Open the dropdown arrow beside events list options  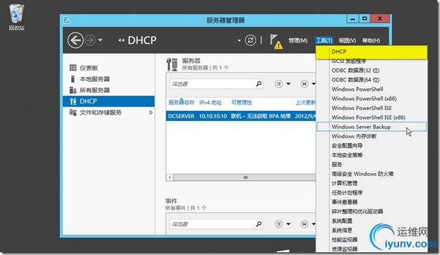(288, 224)
